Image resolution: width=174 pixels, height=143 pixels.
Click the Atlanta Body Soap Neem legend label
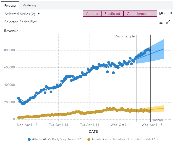tap(58, 139)
